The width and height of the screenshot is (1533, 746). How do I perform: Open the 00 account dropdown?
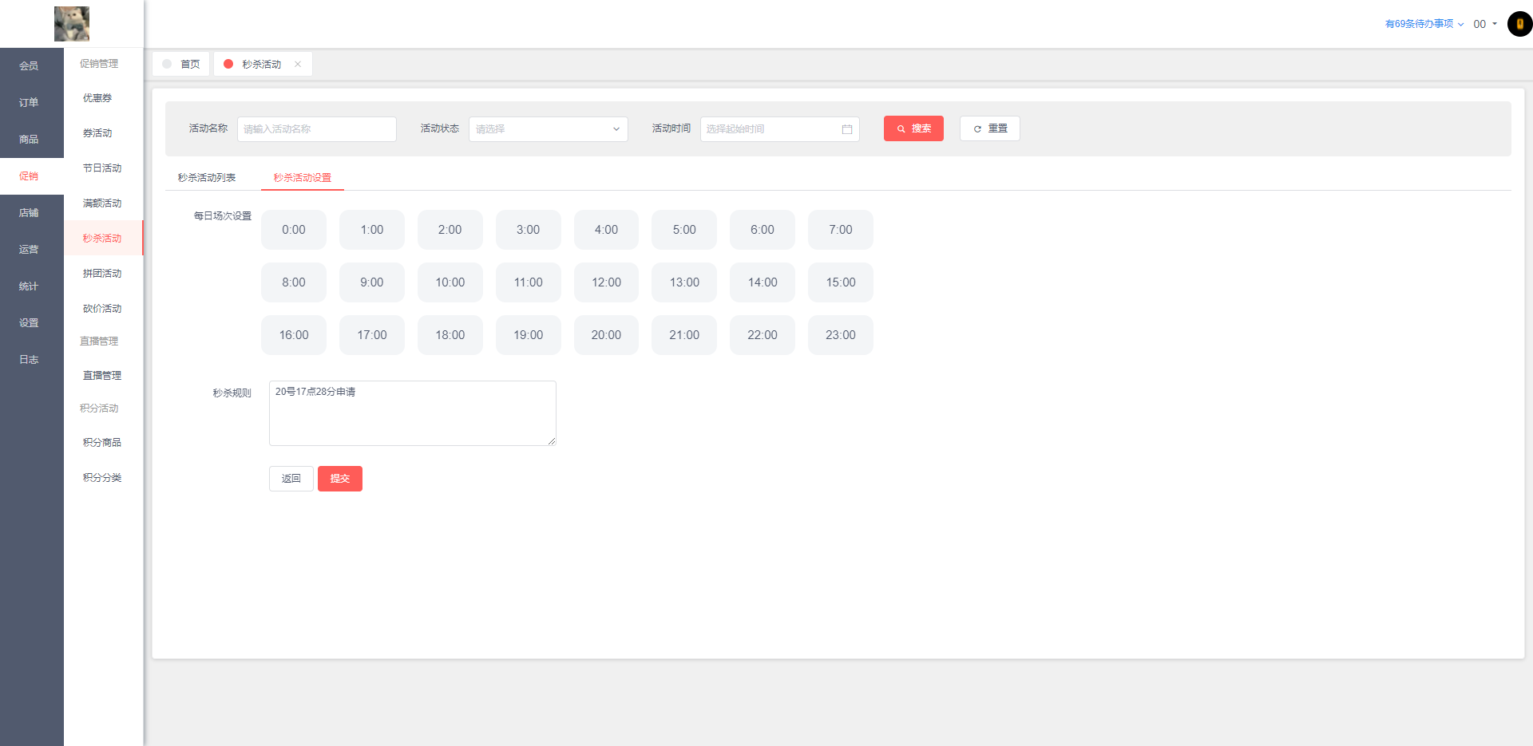click(1485, 24)
